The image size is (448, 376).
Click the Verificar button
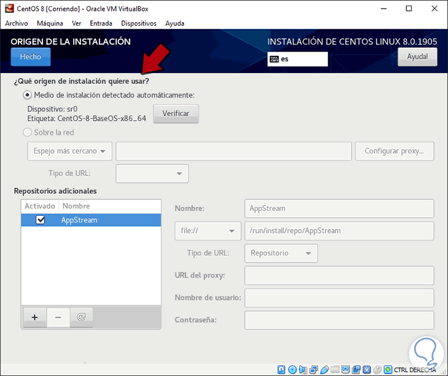176,113
